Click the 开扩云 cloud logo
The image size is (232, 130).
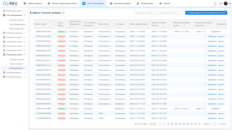point(10,3)
